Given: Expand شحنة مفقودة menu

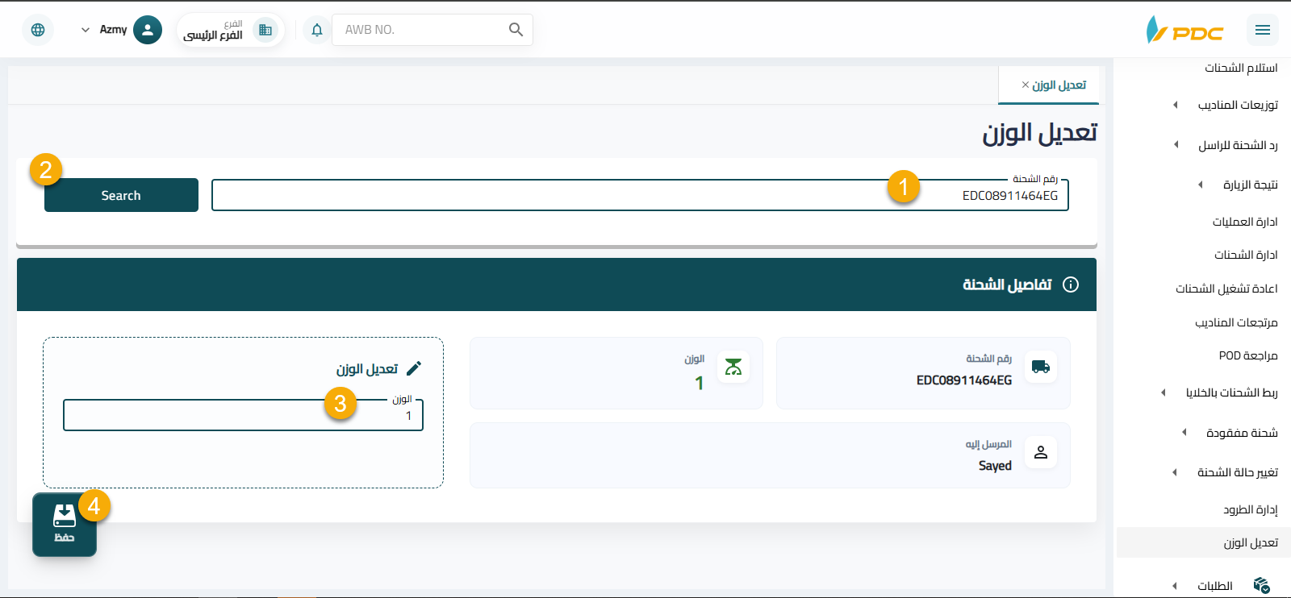Looking at the screenshot, I should tap(1230, 433).
